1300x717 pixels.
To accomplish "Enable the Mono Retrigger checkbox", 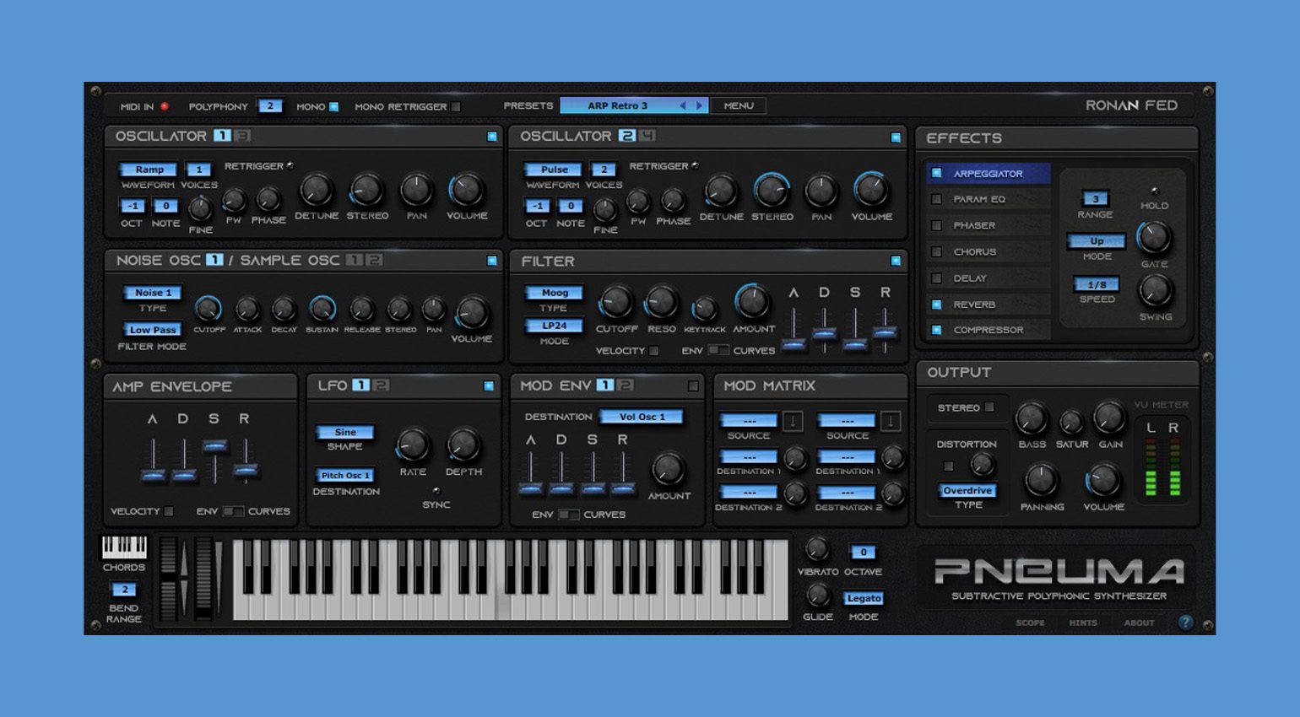I will 456,107.
